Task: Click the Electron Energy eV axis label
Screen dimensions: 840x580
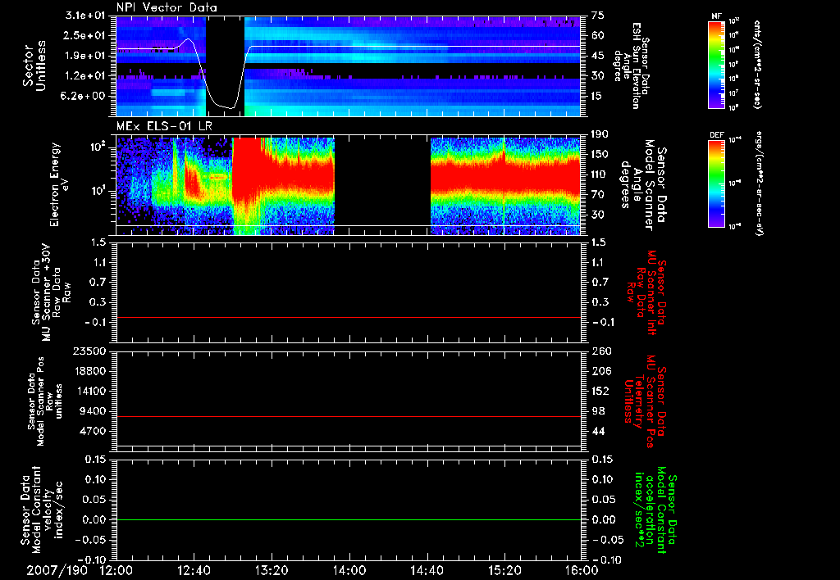Action: pyautogui.click(x=60, y=184)
